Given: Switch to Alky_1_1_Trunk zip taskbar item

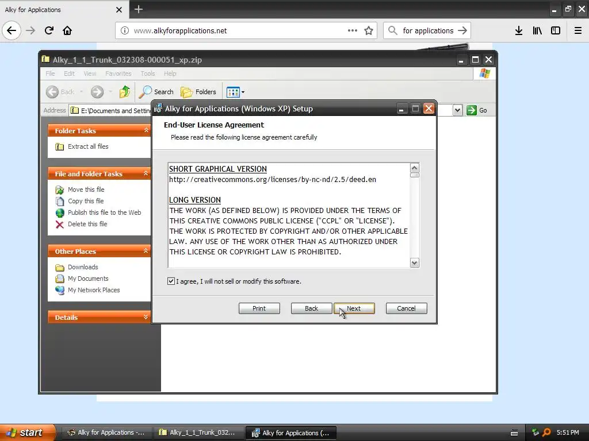Looking at the screenshot, I should tap(198, 432).
